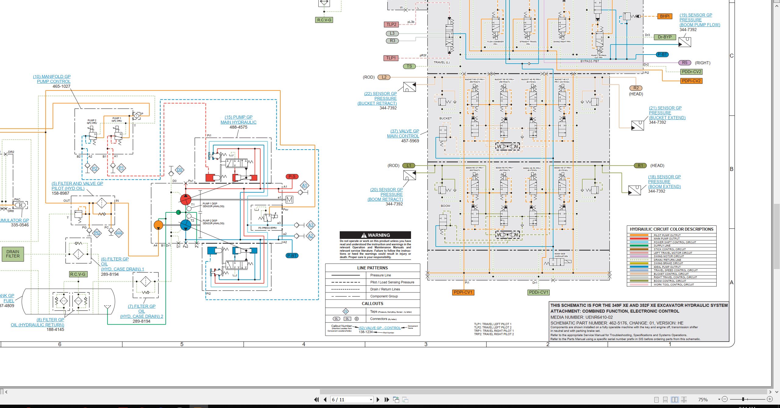The image size is (780, 408).
Task: Click the green Dr-BYP connector label
Action: [x=665, y=37]
